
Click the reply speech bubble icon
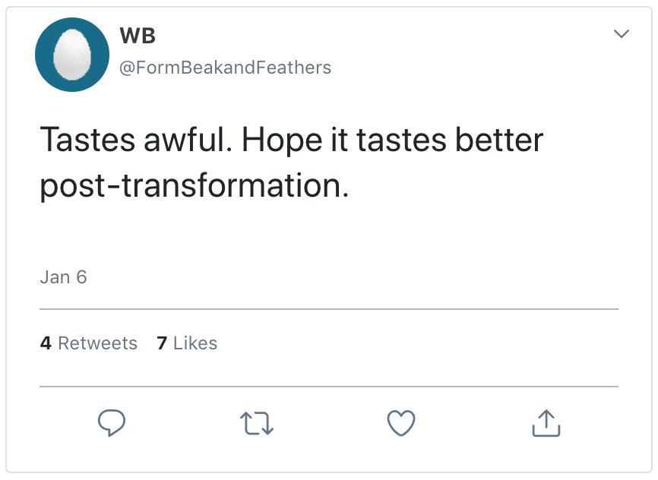[x=111, y=422]
